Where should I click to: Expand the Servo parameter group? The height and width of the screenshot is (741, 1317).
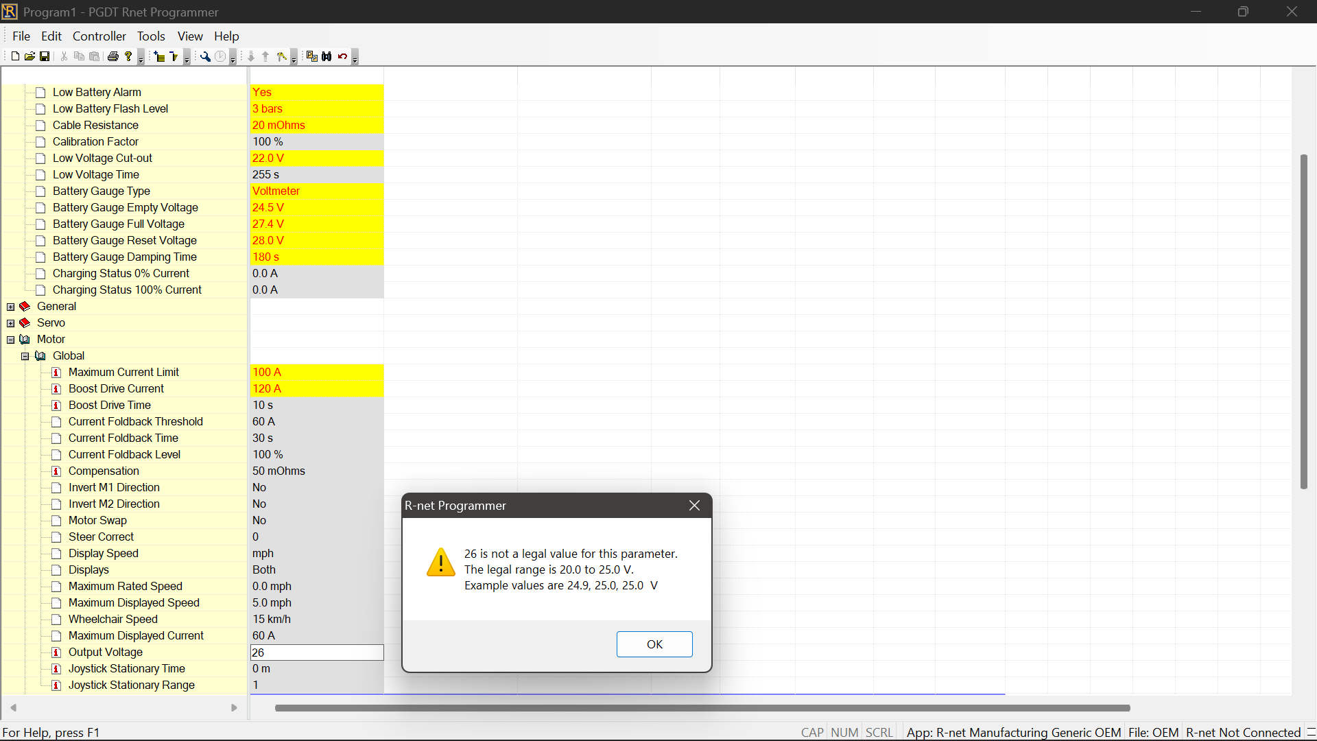click(x=11, y=323)
